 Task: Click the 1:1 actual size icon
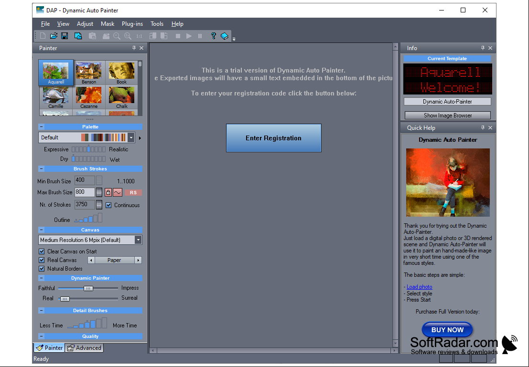[139, 36]
